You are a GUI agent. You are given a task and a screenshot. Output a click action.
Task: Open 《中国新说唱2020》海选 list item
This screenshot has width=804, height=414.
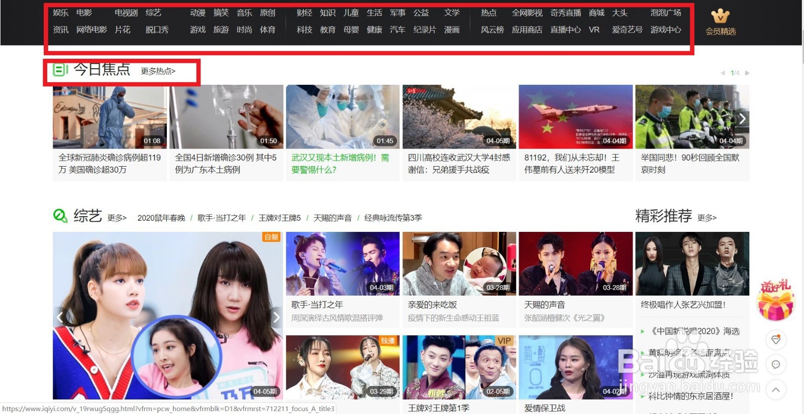694,331
